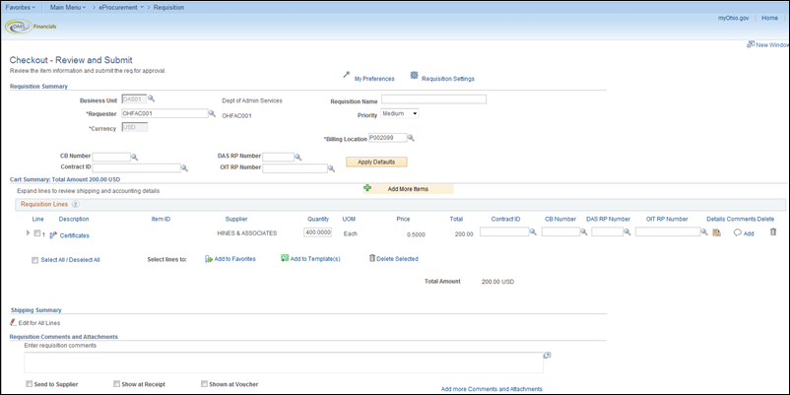Viewport: 790px width, 395px height.
Task: Click Delete Selected trash icon
Action: [372, 258]
